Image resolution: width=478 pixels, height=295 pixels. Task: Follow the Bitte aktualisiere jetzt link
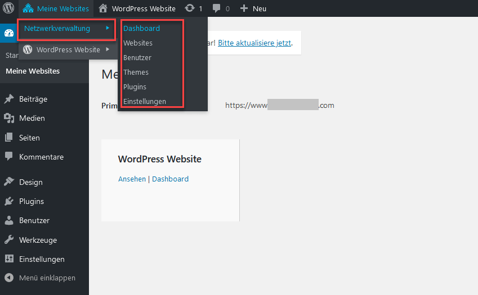(x=254, y=43)
